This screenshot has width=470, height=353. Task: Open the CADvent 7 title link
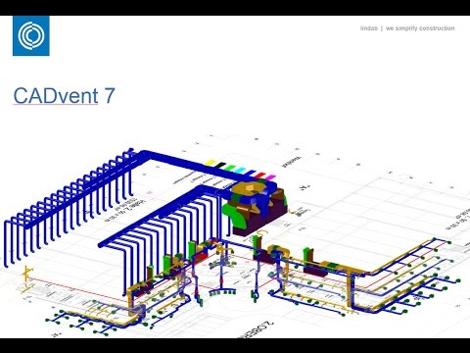[64, 95]
